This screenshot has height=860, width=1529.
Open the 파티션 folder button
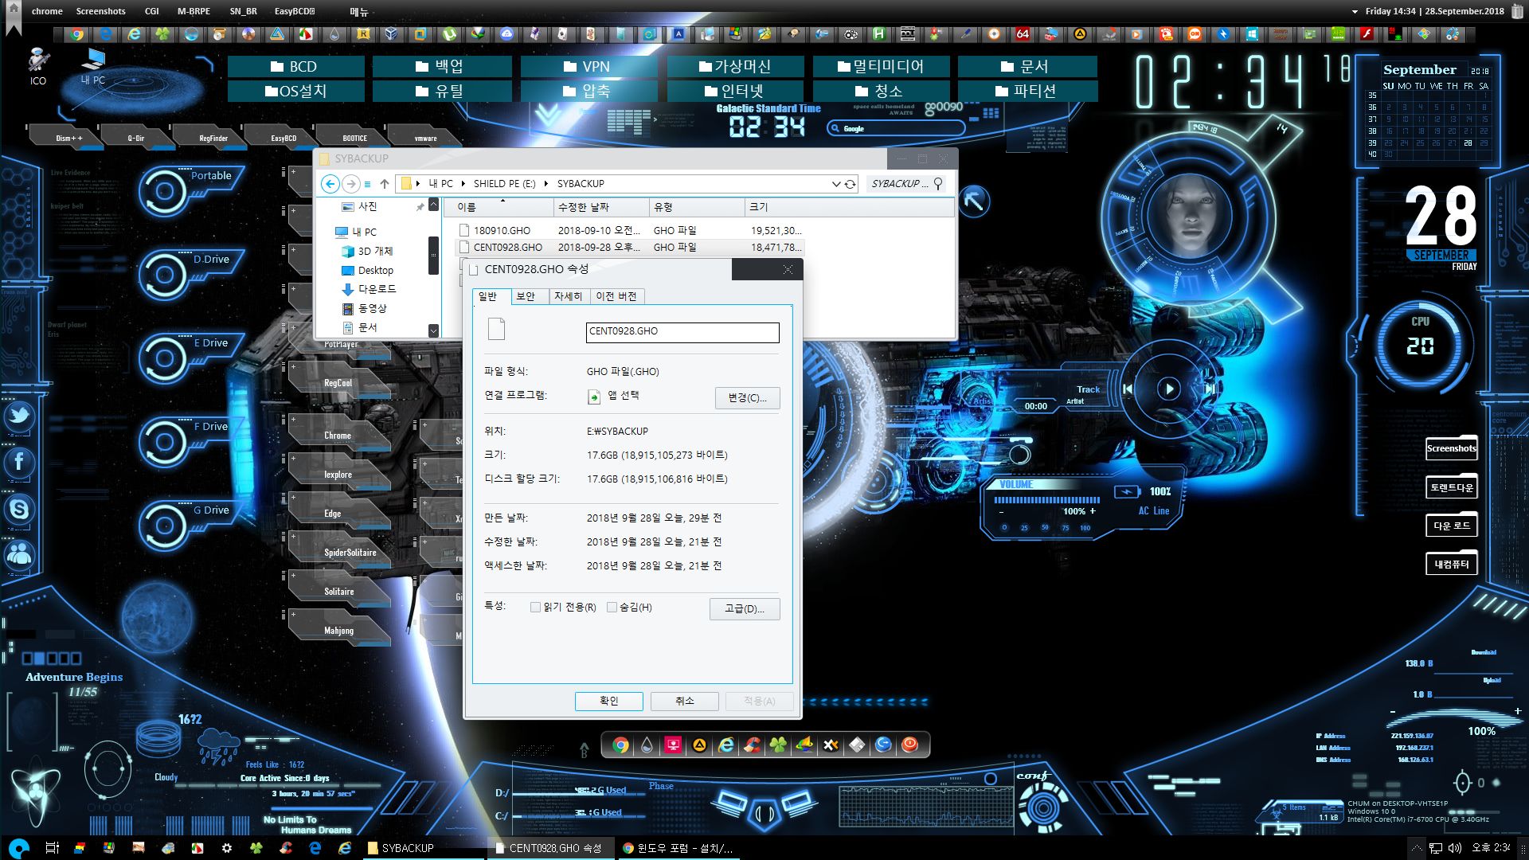coord(1027,92)
